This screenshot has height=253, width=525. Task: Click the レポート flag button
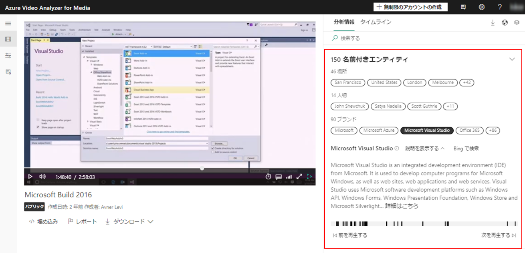[x=82, y=221]
